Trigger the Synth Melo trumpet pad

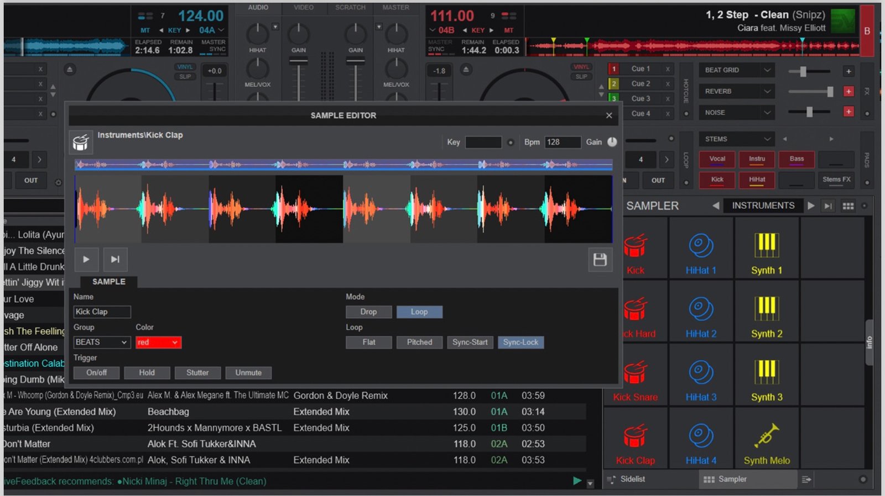(x=767, y=439)
